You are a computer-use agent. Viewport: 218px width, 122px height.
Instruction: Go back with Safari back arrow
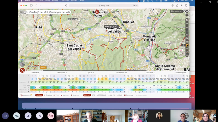coord(36,5)
